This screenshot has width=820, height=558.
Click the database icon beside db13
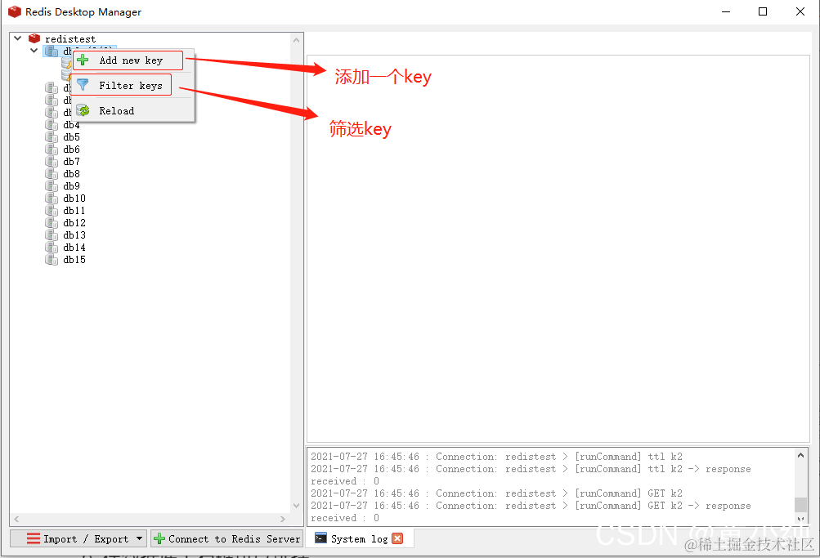tap(52, 235)
